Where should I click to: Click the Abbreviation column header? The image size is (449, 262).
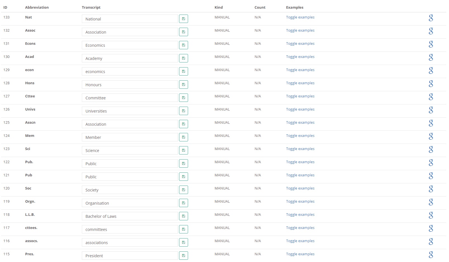pyautogui.click(x=37, y=8)
